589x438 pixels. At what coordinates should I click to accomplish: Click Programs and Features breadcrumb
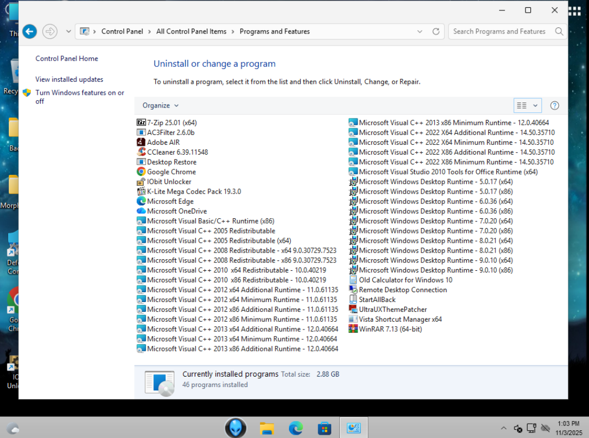pos(275,32)
